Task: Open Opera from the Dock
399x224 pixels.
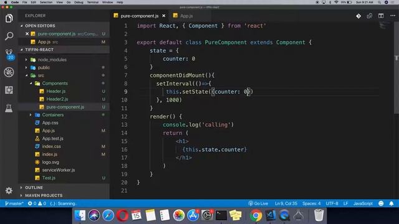Action: pos(122,215)
